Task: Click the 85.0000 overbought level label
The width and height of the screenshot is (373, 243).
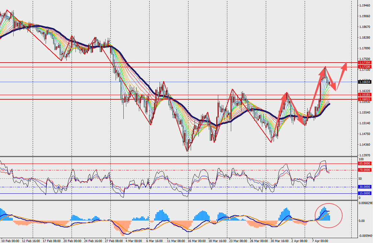Action: click(x=364, y=164)
